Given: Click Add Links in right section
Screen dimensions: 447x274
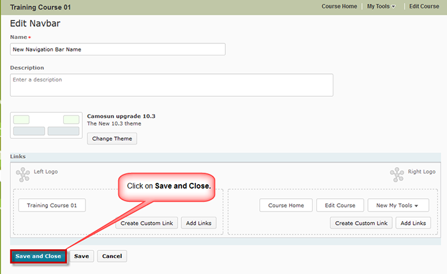Looking at the screenshot, I should click(x=413, y=223).
